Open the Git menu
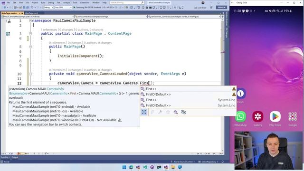 28,3
